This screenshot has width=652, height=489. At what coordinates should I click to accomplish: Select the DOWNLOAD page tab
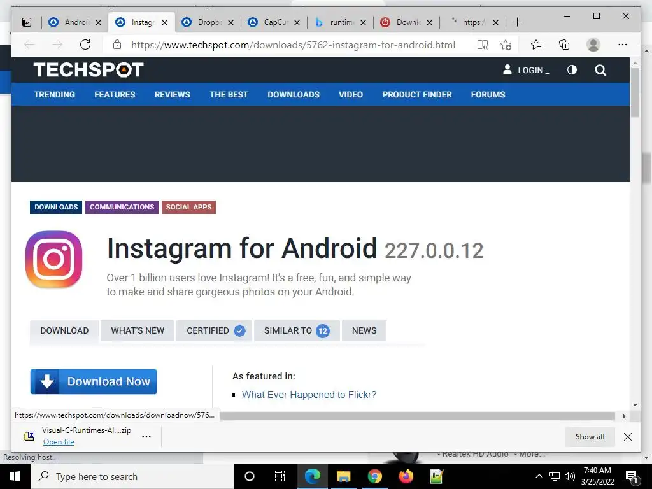point(64,331)
